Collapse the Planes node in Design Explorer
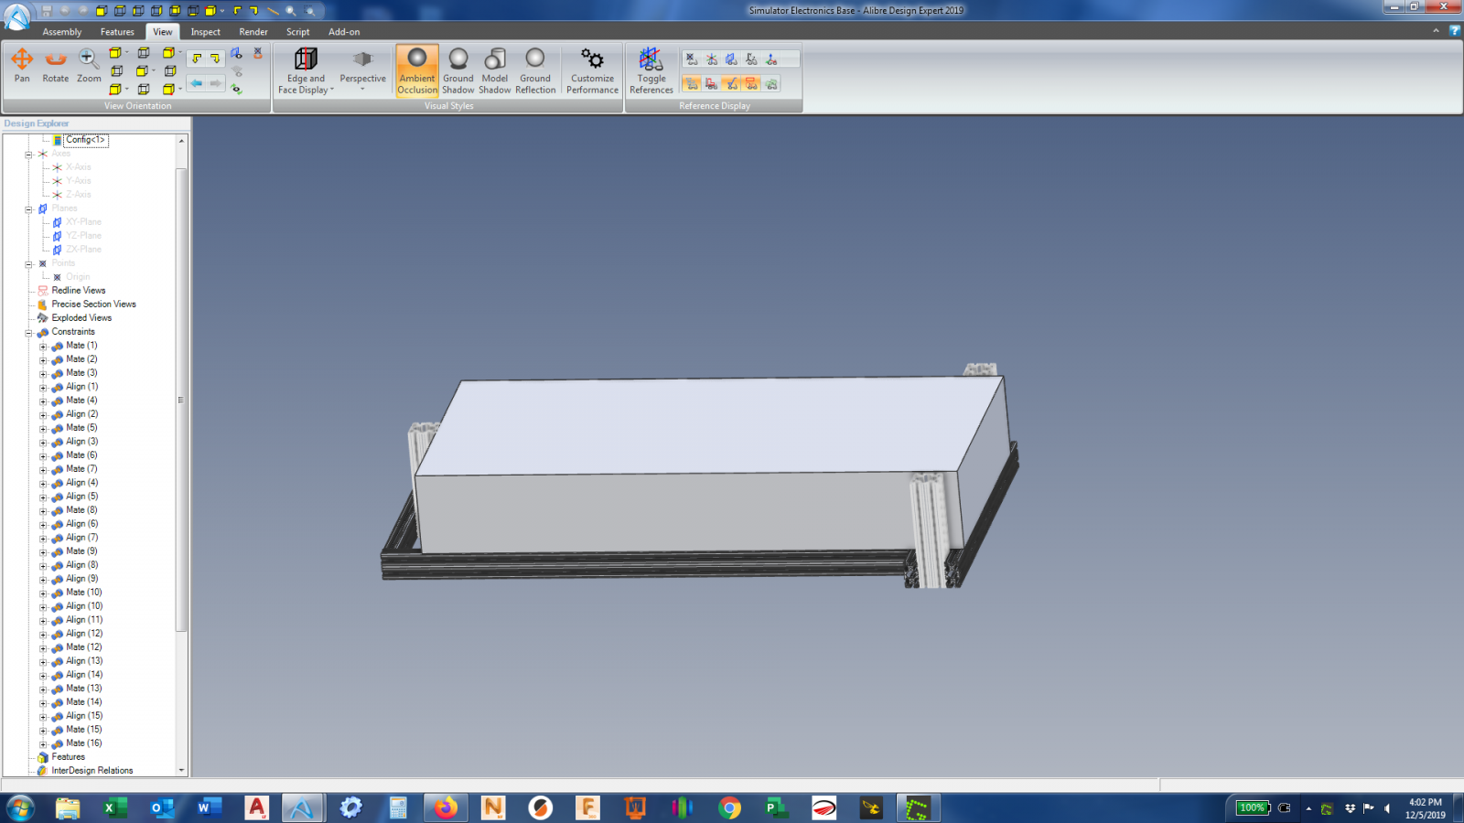The width and height of the screenshot is (1464, 823). 28,209
